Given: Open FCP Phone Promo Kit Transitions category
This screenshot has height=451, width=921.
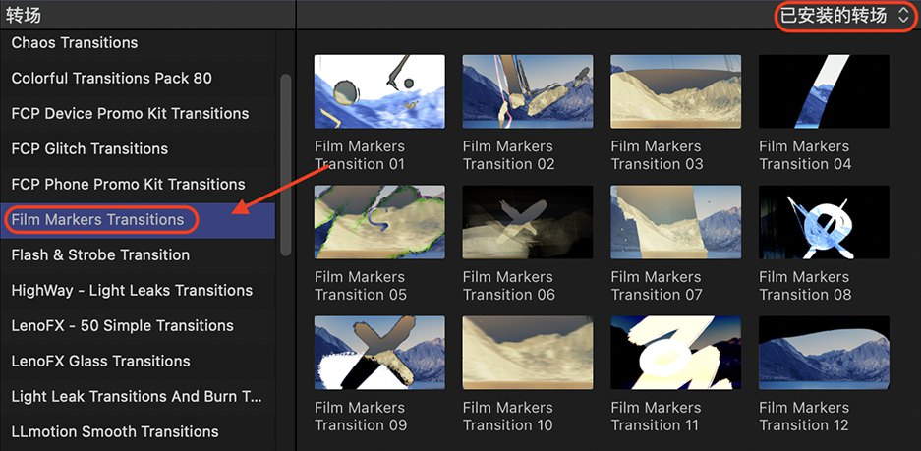Looking at the screenshot, I should pos(138,184).
